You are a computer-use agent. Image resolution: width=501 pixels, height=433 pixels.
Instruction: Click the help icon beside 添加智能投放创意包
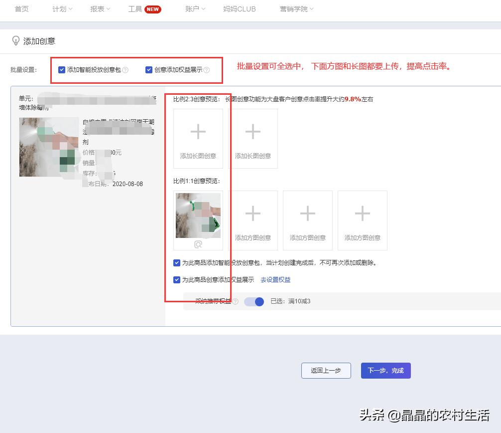[x=125, y=70]
